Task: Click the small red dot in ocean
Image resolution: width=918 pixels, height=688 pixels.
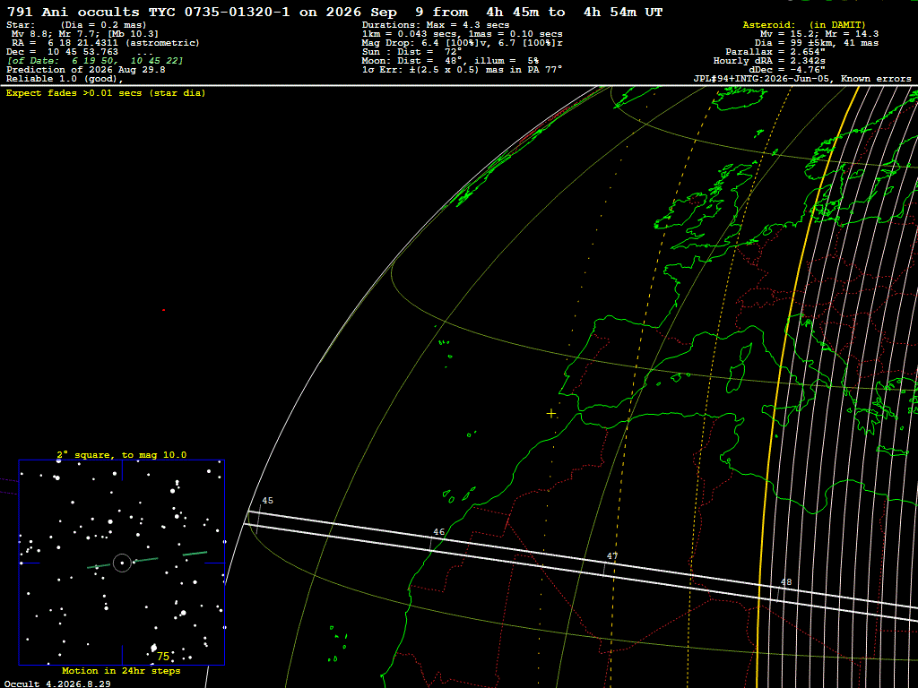Action: click(163, 310)
